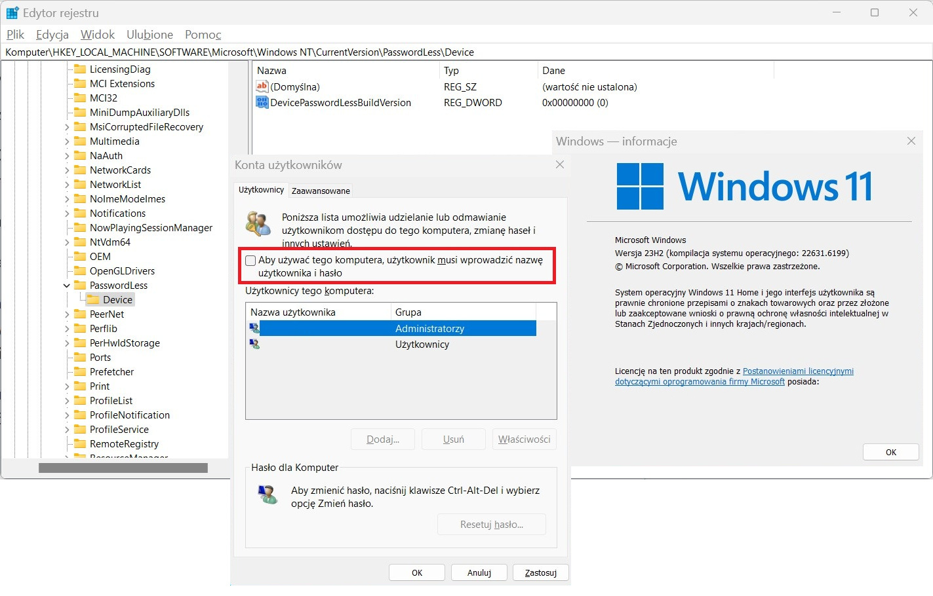Click the (Domyślna) string value icon

(x=262, y=86)
